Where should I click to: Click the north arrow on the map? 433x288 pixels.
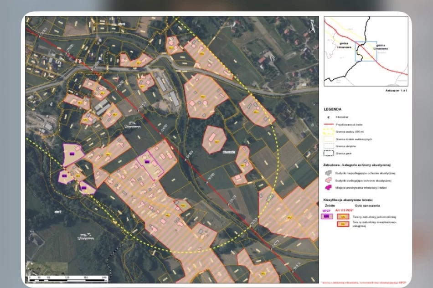(x=312, y=26)
